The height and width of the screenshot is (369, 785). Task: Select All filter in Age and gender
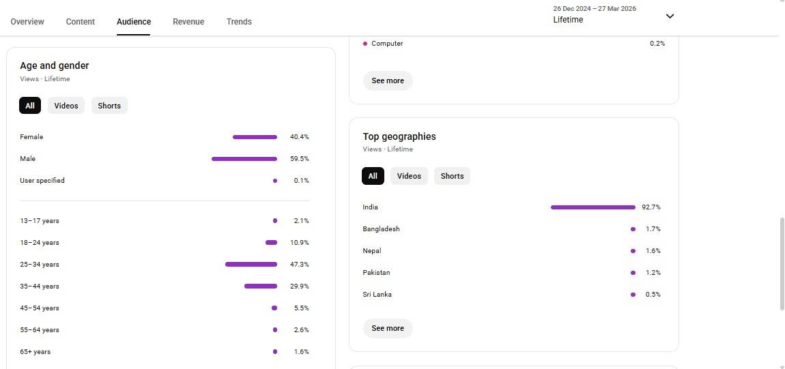(30, 106)
